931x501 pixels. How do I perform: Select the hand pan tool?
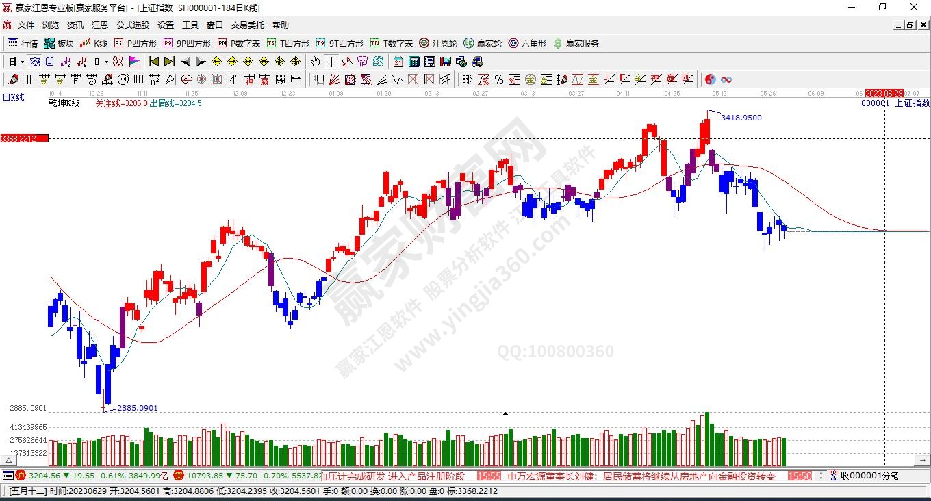(x=315, y=62)
